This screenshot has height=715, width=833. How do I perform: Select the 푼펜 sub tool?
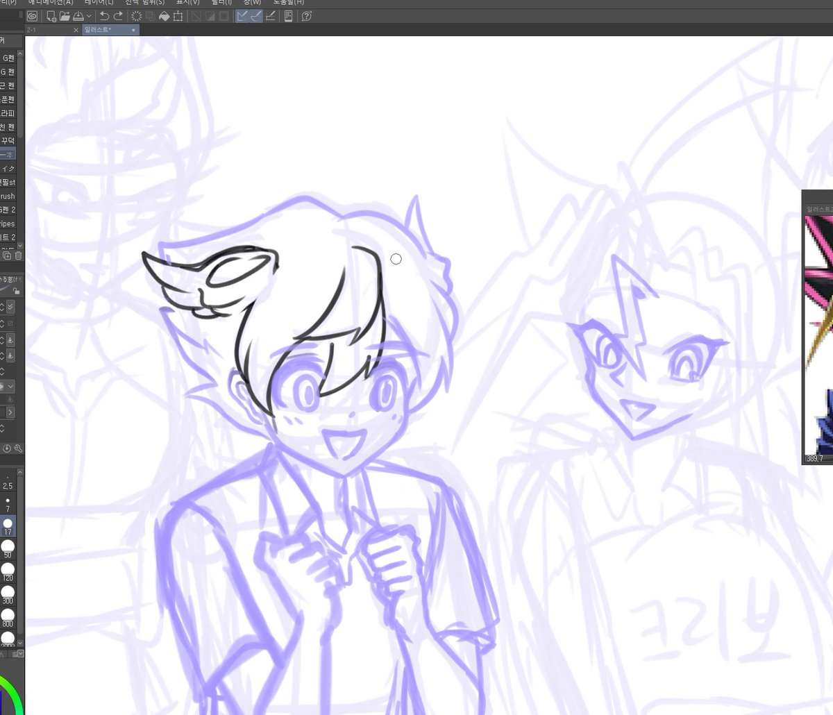(x=8, y=99)
